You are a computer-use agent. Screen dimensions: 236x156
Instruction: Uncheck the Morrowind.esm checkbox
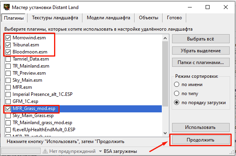click(x=8, y=38)
